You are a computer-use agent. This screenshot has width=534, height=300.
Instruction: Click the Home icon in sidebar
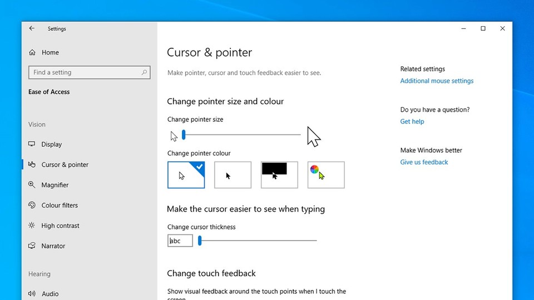coord(32,52)
